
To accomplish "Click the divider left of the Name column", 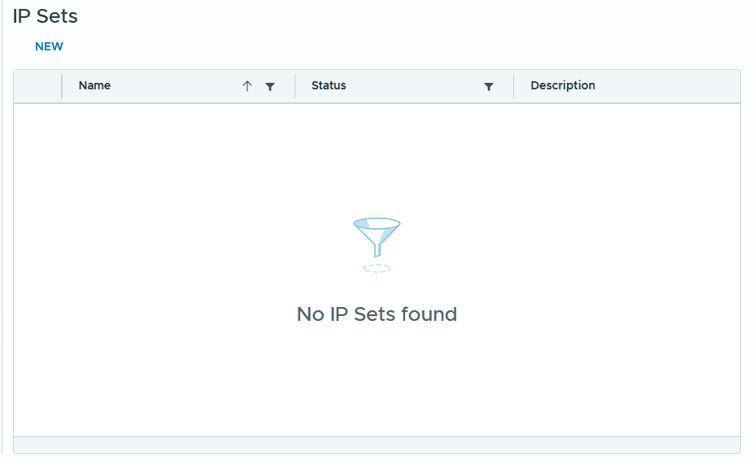I will (62, 86).
